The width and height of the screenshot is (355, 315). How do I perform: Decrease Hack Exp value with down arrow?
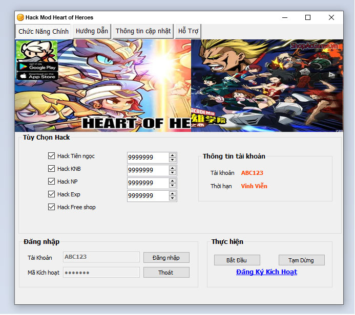coord(173,198)
